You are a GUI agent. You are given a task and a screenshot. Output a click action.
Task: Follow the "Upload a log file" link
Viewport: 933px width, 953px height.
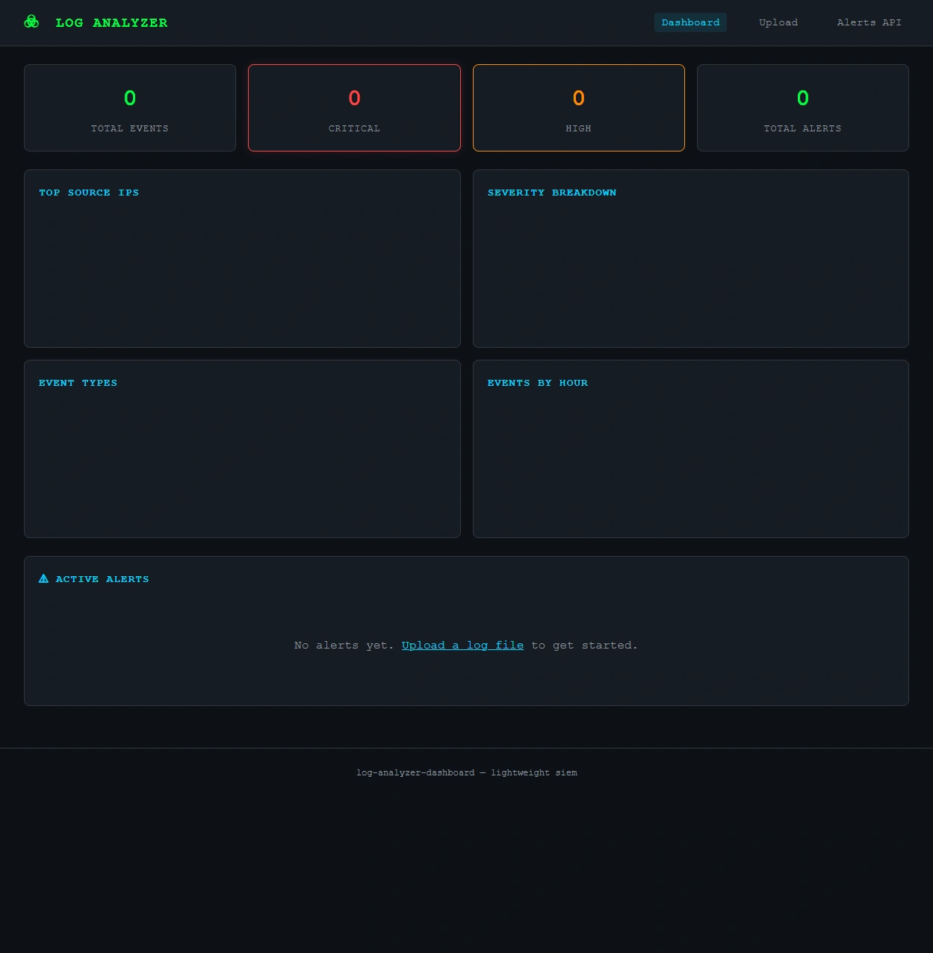point(462,645)
